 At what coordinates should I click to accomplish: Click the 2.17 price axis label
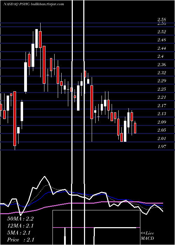(x=162, y=106)
